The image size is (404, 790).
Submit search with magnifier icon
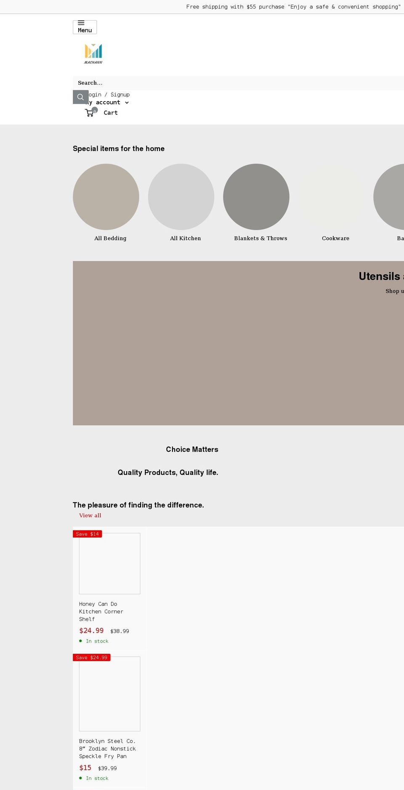pos(80,97)
